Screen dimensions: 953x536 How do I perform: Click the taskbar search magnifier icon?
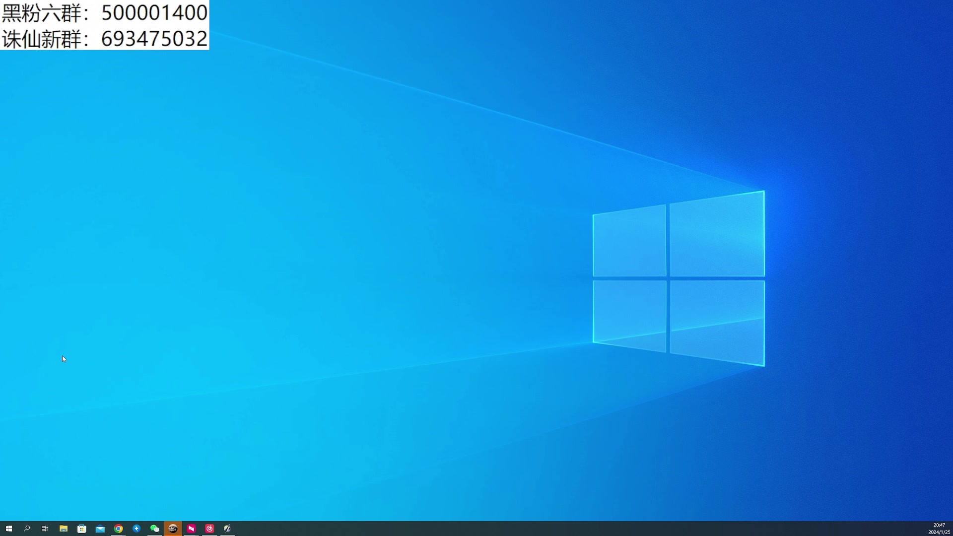pyautogui.click(x=27, y=529)
